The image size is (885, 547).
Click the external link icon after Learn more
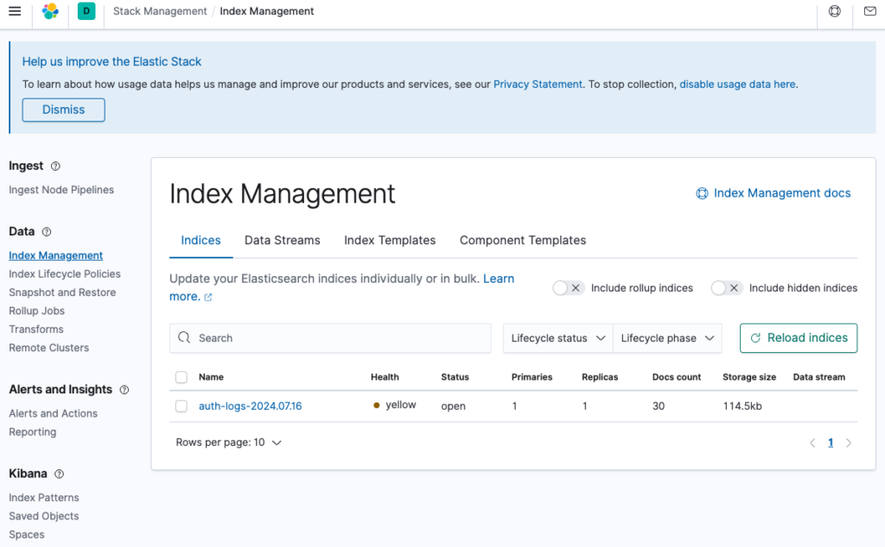[208, 297]
